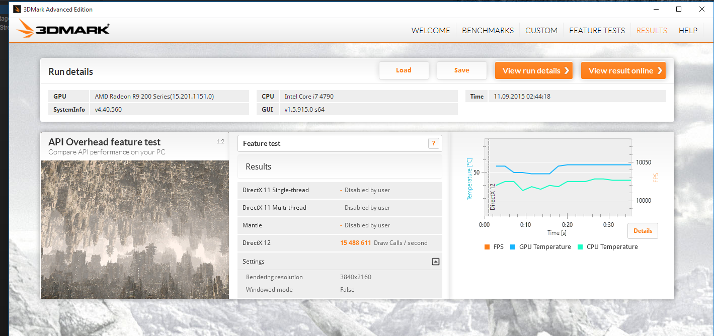Click the CPU value Intel Core i7 4790
Image resolution: width=714 pixels, height=336 pixels.
click(x=309, y=96)
